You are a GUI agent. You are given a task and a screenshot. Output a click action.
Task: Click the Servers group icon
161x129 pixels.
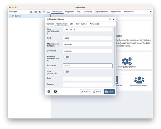click(13, 16)
